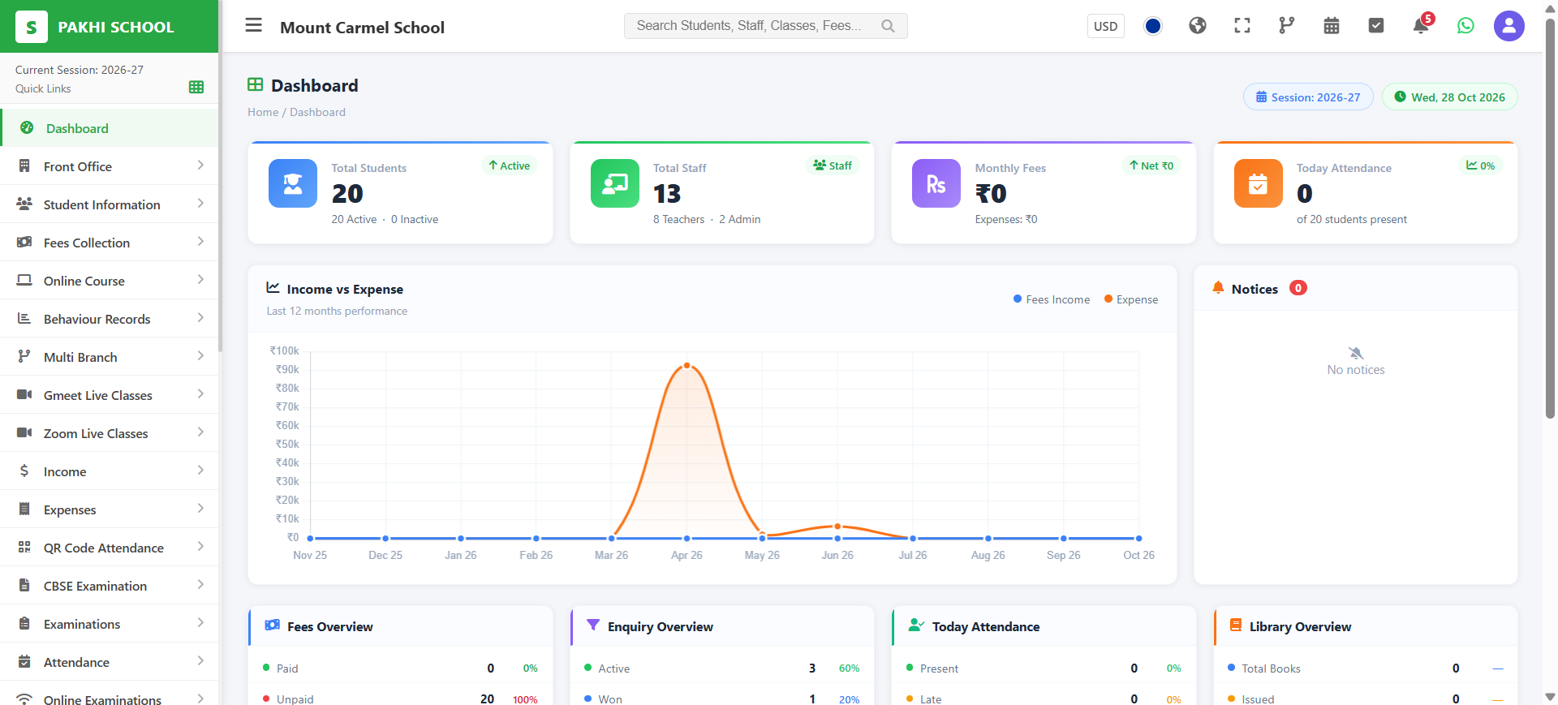1558x705 pixels.
Task: Open the calendar icon in header
Action: 1332,26
